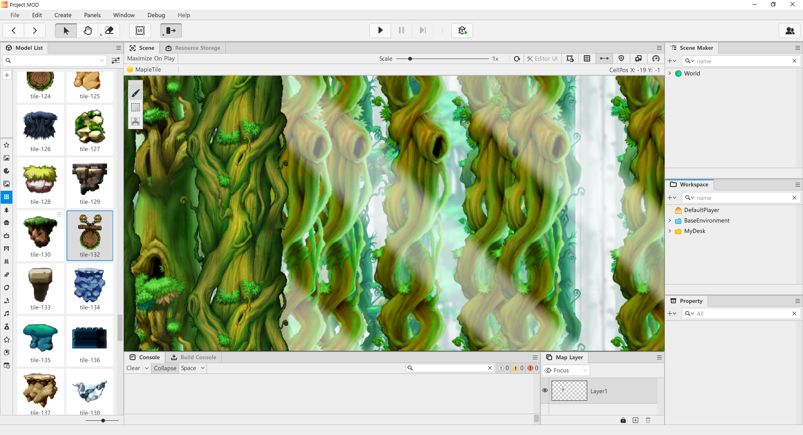
Task: Adjust the Scale slider handle
Action: 410,59
